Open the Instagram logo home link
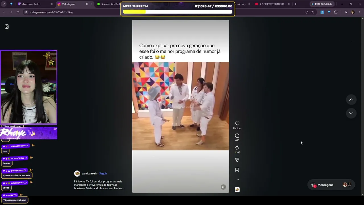364x205 pixels. pos(7,26)
